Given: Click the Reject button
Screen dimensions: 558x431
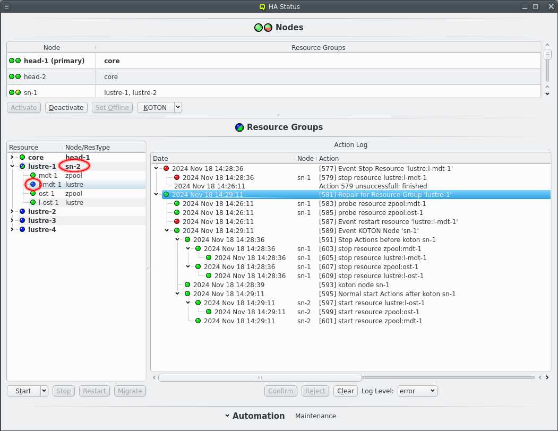Looking at the screenshot, I should click(x=315, y=391).
